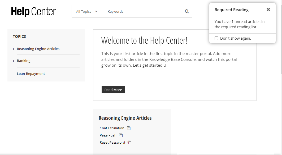Copy link icon next to Page Push
Screen dimensions: 282x155
[121, 135]
